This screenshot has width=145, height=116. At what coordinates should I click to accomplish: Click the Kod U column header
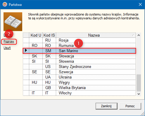coord(36,35)
